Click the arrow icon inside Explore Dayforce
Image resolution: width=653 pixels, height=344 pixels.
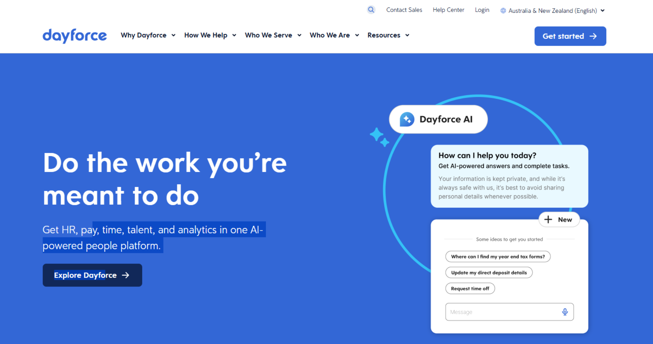click(x=126, y=275)
